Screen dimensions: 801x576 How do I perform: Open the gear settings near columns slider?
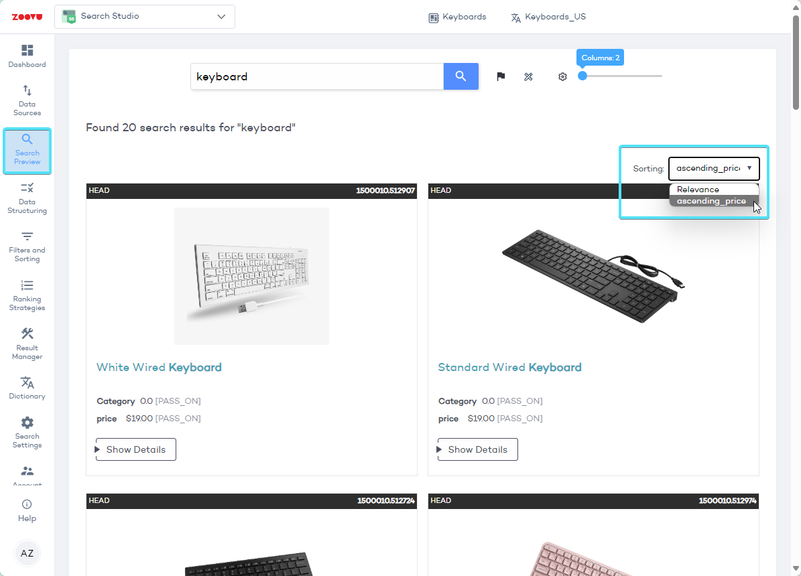click(562, 77)
